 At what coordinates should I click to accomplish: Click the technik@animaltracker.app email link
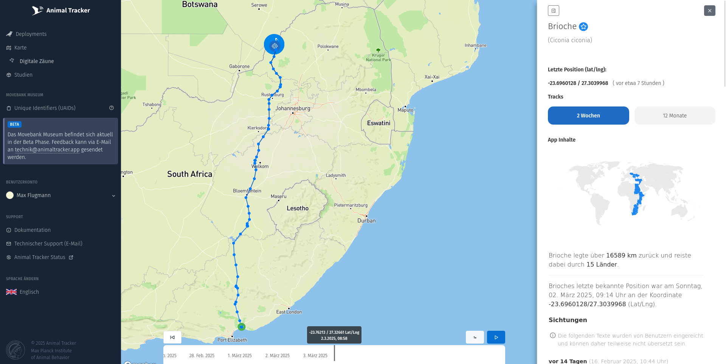[x=47, y=150]
